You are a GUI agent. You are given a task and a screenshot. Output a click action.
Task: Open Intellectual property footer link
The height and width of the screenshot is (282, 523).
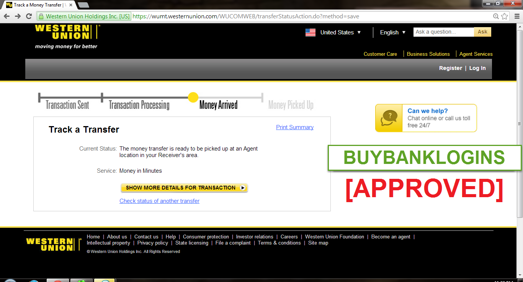coord(108,243)
